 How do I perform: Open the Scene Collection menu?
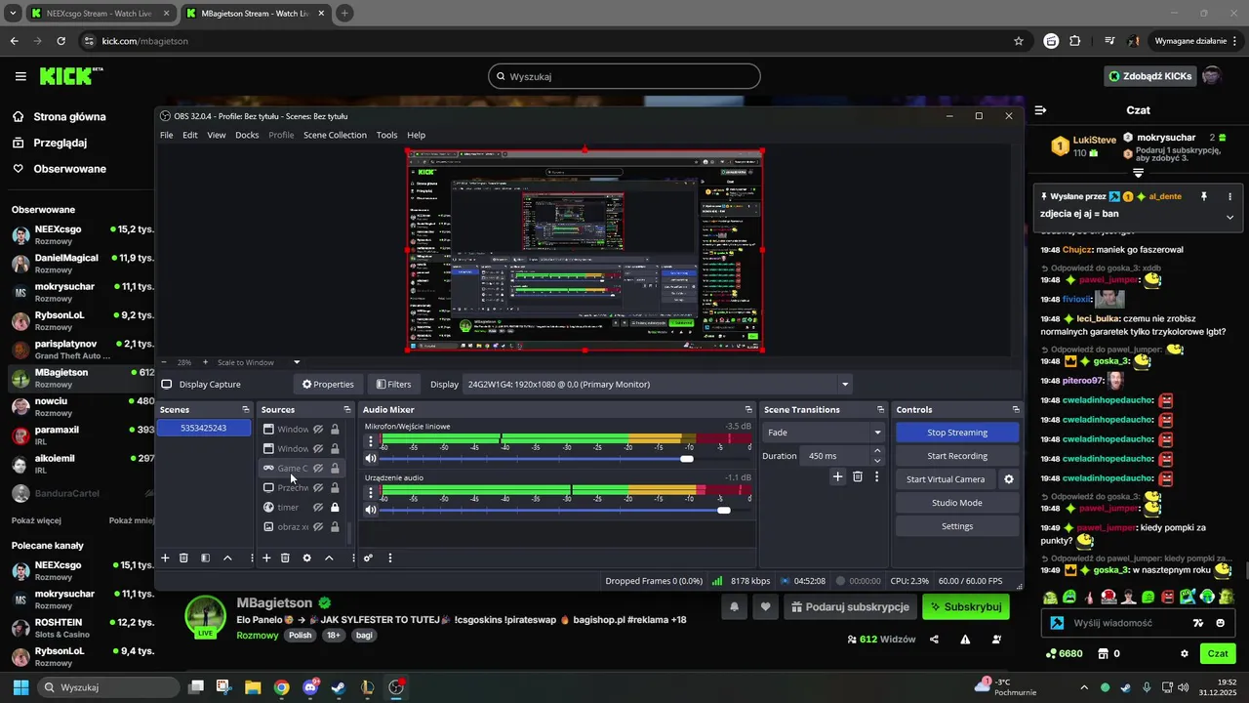[335, 135]
